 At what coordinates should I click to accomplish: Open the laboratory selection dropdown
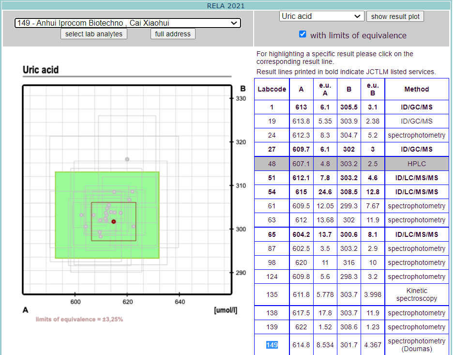click(127, 23)
